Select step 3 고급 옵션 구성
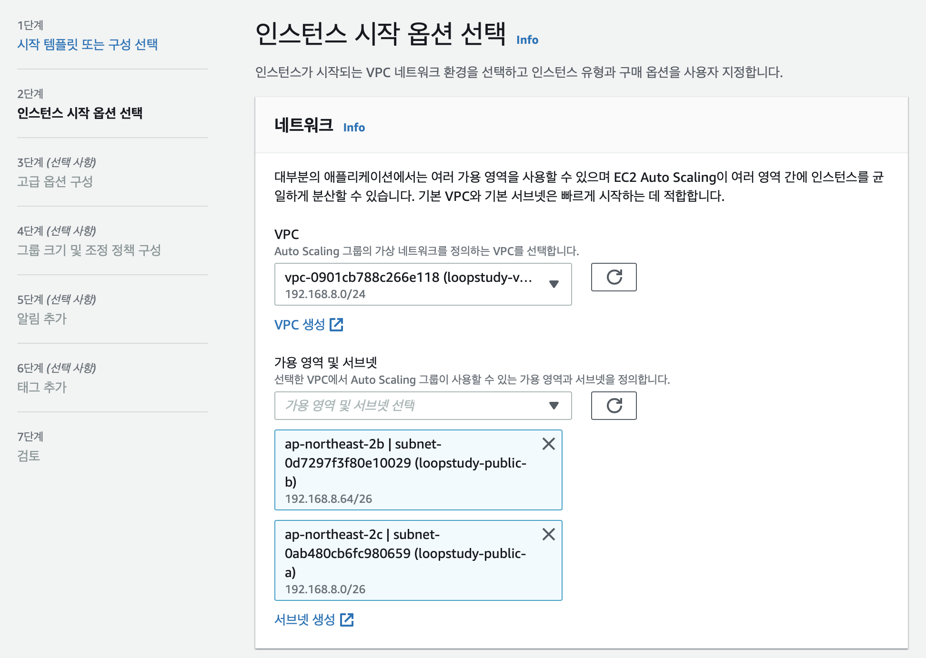Image resolution: width=926 pixels, height=658 pixels. tap(55, 181)
